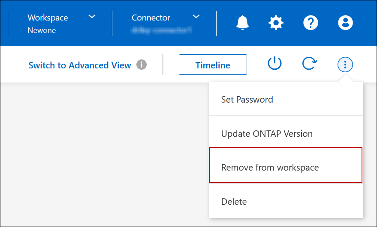Click Switch to Advanced View link
This screenshot has width=377, height=227.
80,65
